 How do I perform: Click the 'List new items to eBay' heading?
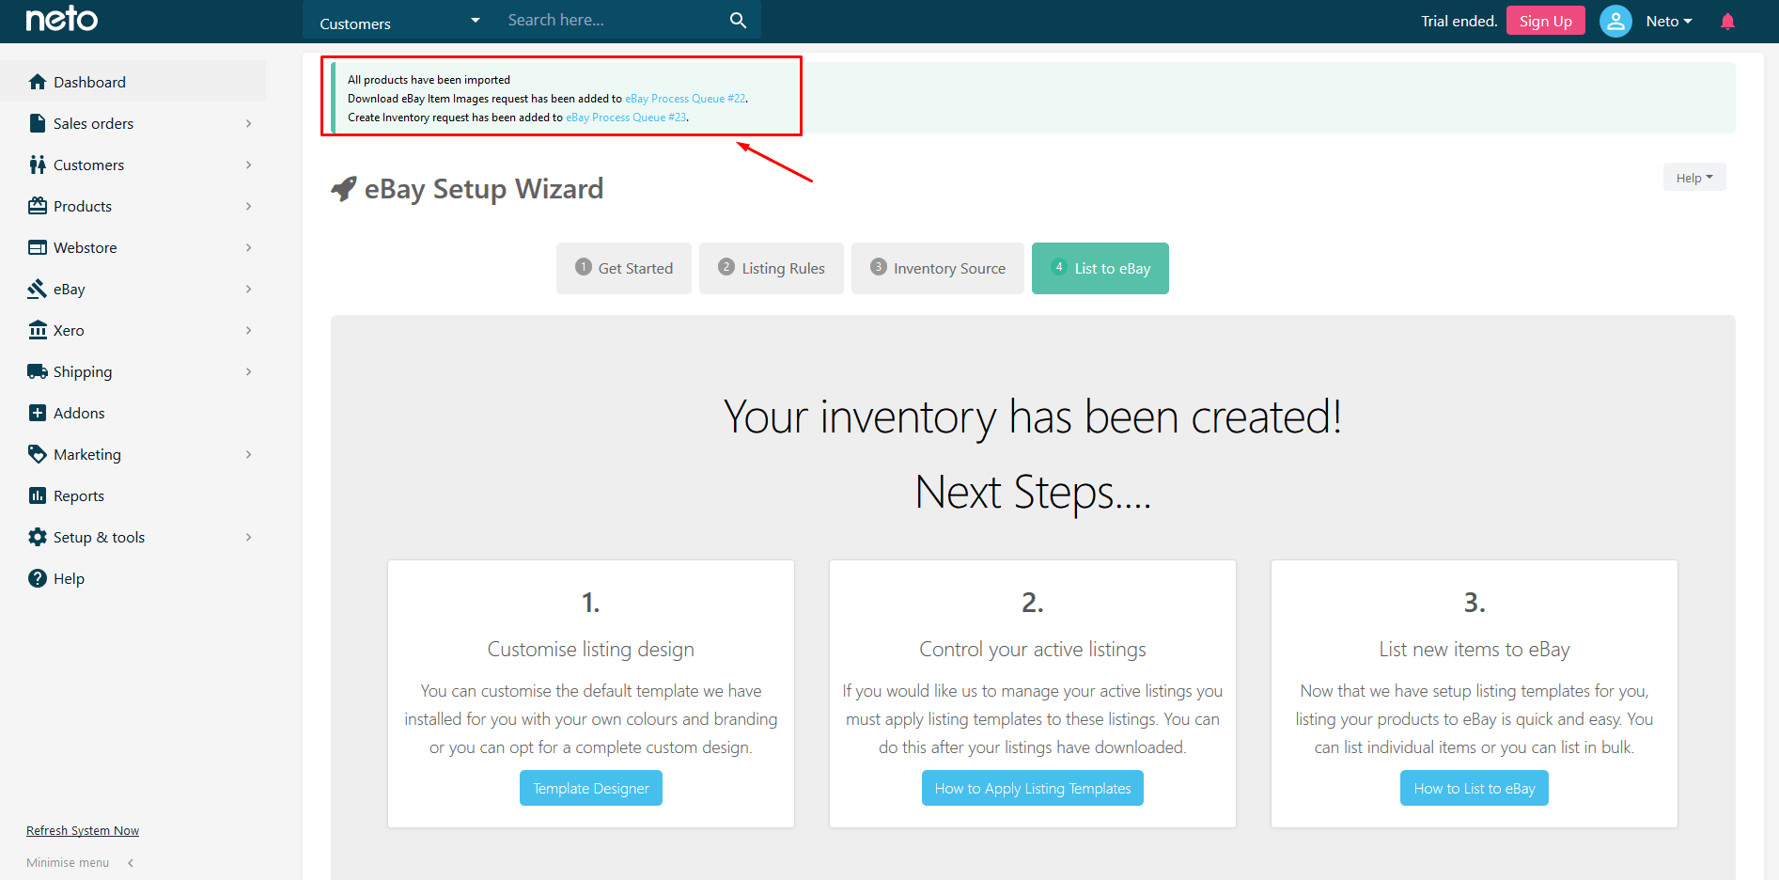point(1475,650)
